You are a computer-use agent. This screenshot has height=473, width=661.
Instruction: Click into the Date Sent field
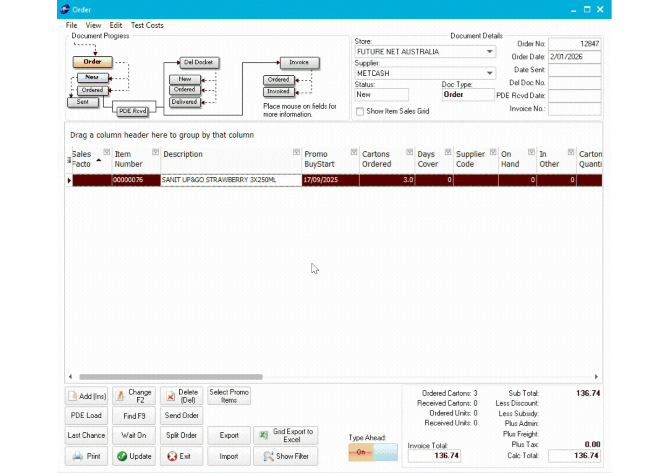[x=574, y=70]
